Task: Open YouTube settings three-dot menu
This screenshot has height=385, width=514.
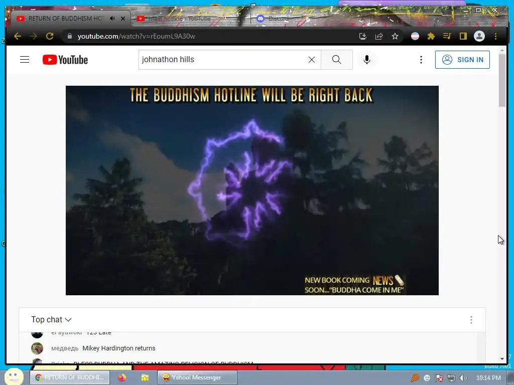Action: click(421, 60)
